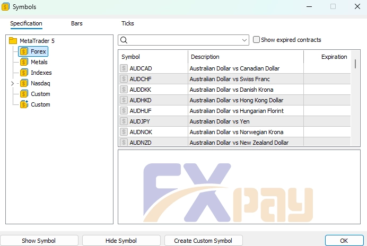367x246 pixels.
Task: Click the AUDJPY symbol dollar icon
Action: [x=124, y=121]
